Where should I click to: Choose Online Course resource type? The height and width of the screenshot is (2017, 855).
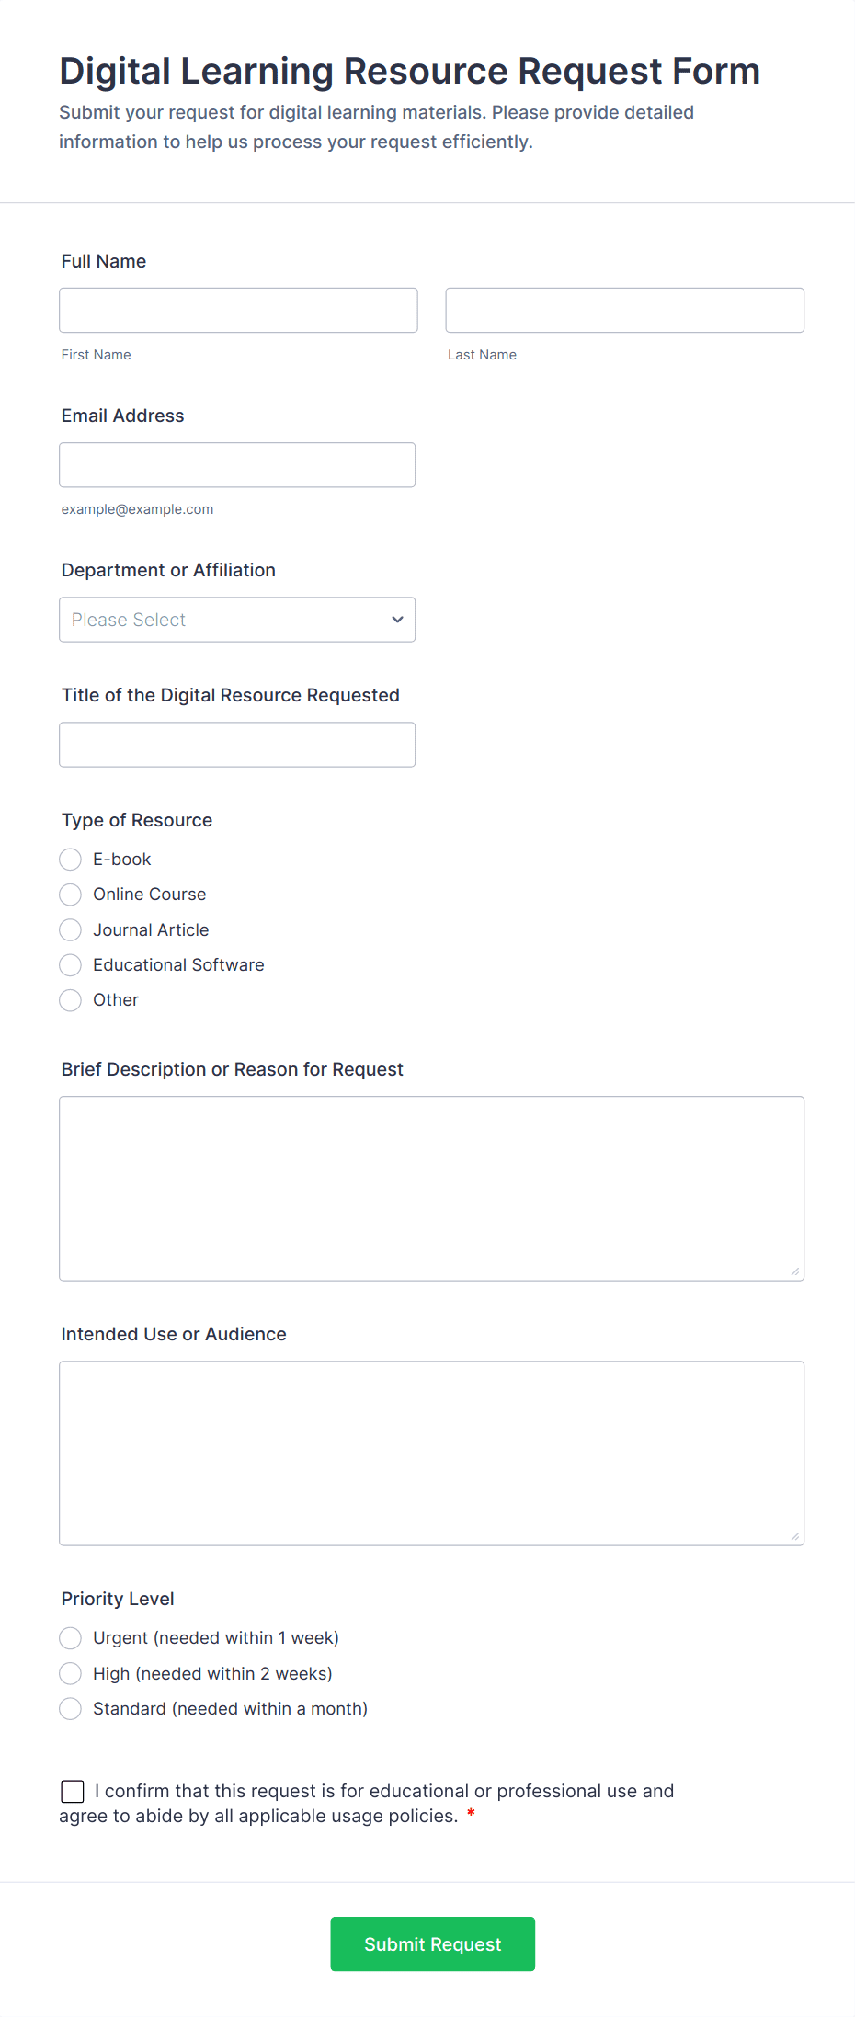71,895
